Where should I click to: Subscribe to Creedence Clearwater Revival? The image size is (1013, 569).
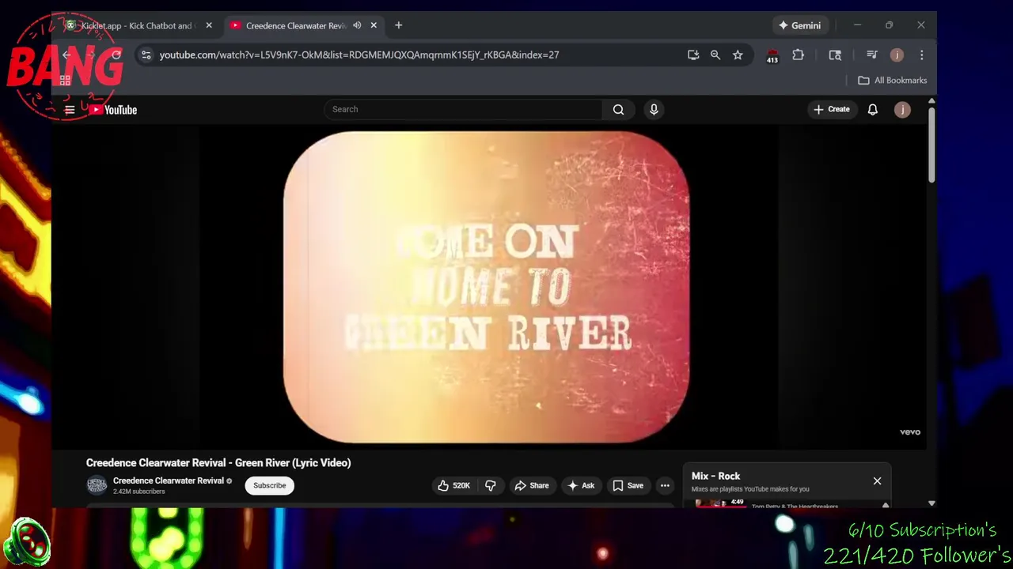(270, 485)
